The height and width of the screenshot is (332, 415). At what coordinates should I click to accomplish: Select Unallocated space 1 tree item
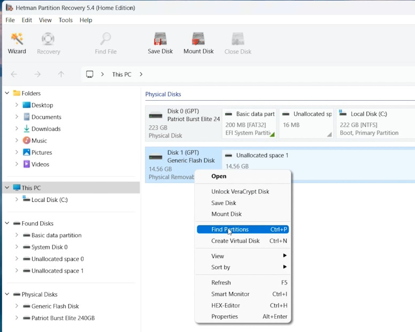(57, 271)
